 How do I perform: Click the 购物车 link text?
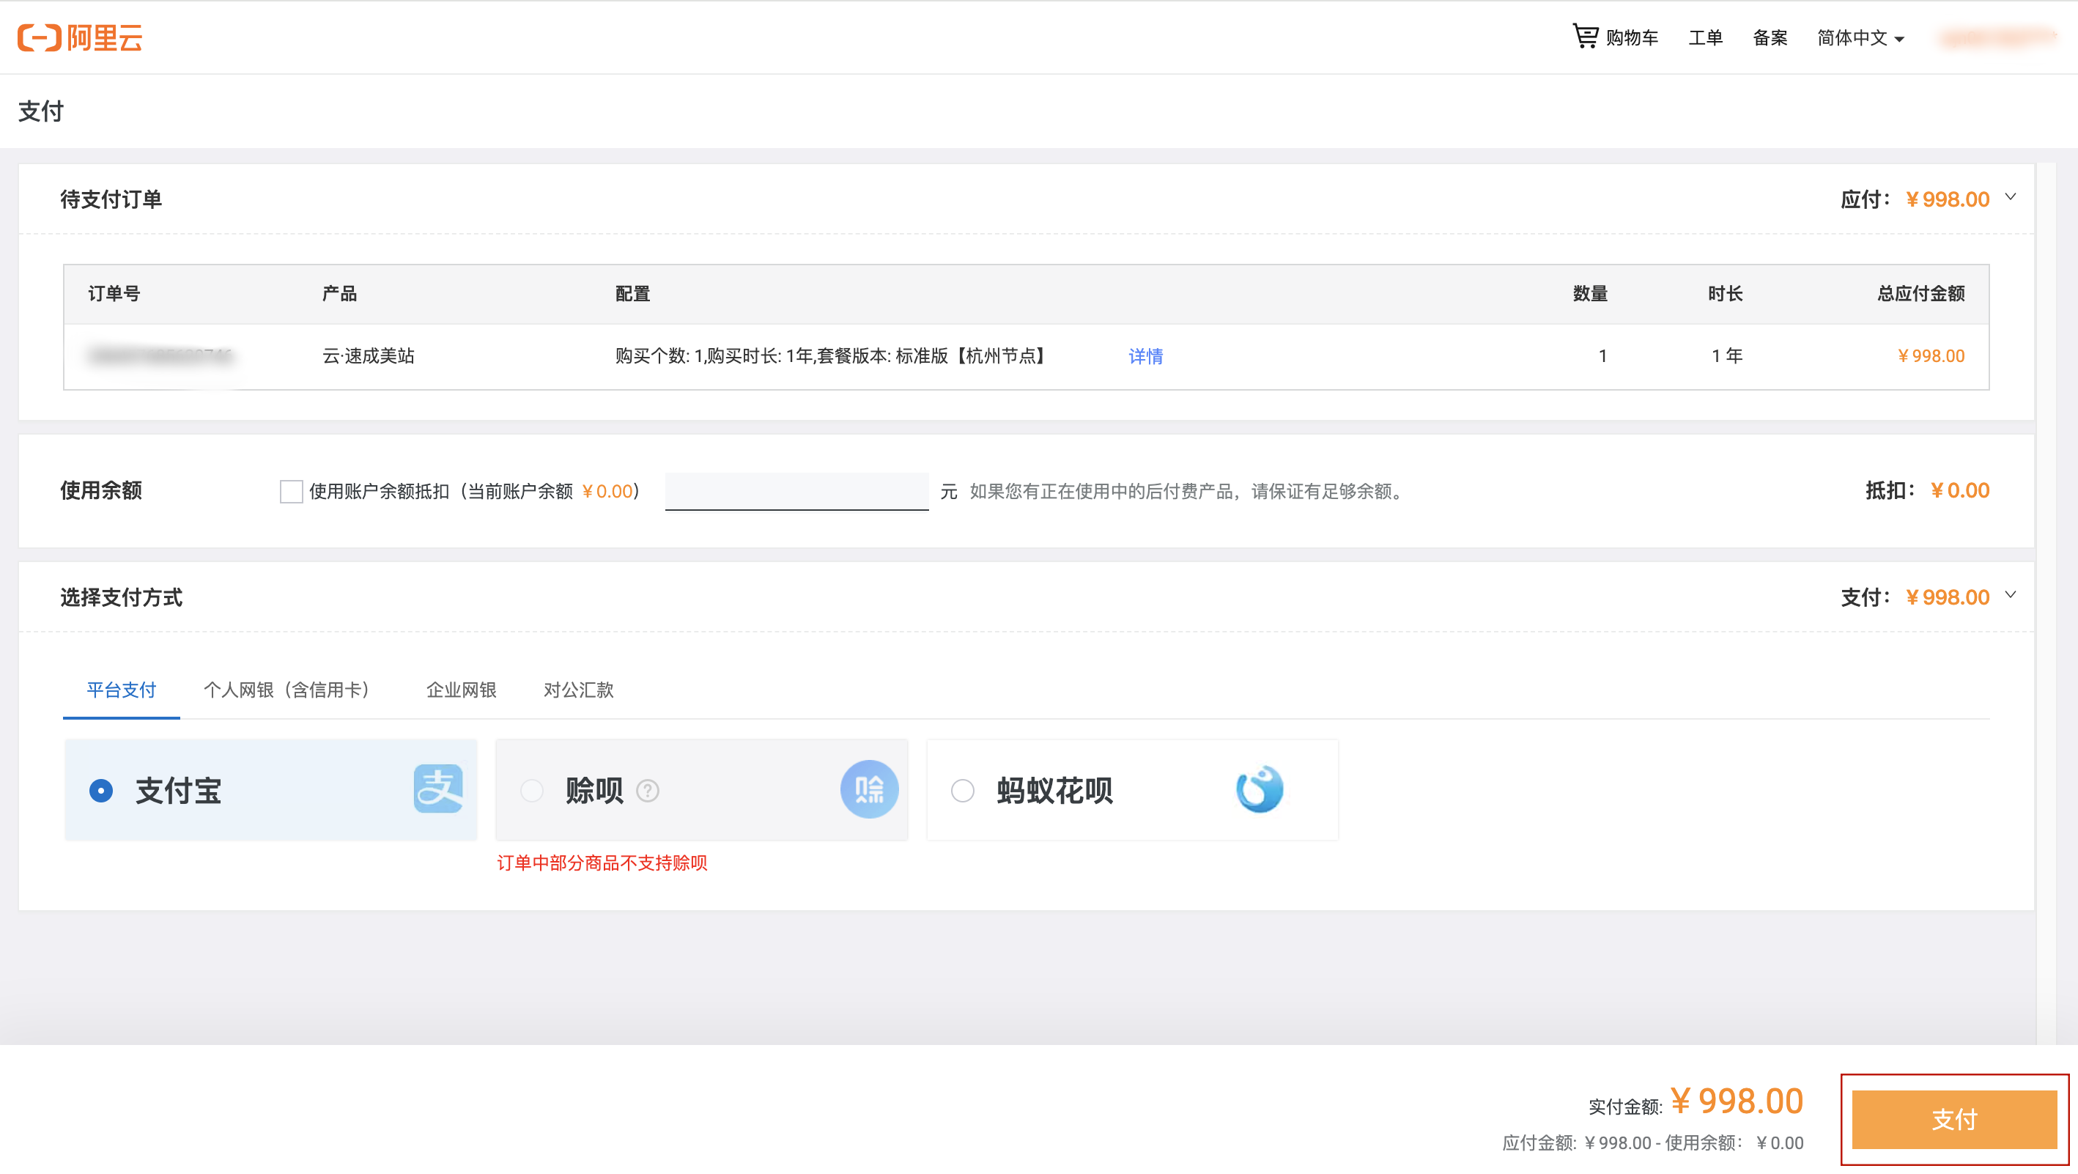(1632, 38)
